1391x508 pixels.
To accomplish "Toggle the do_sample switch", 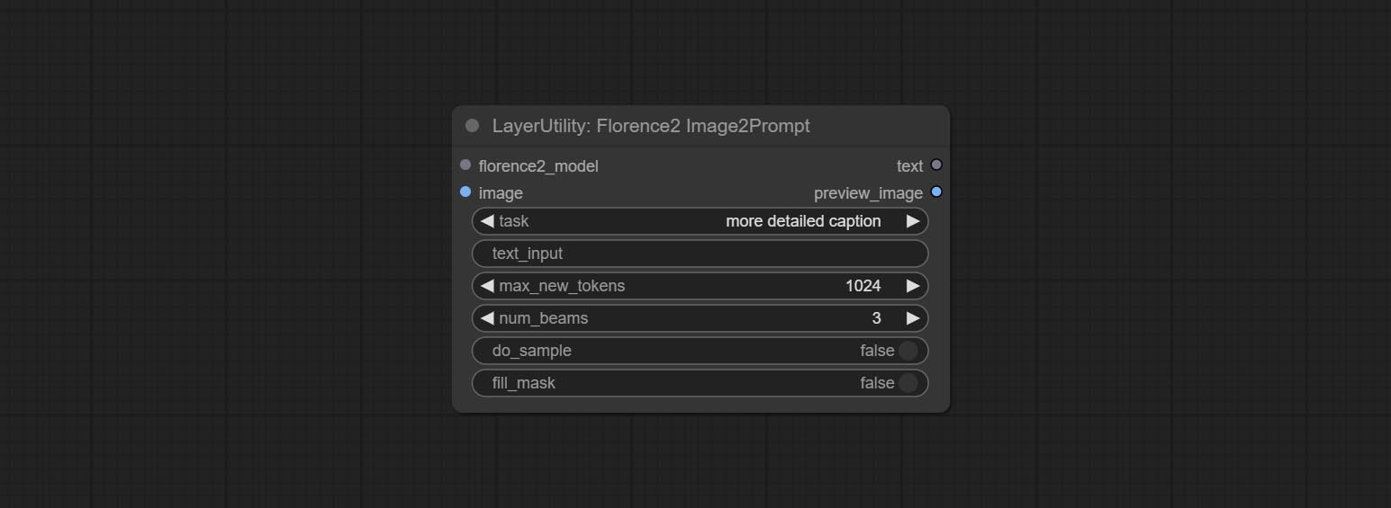I will (x=908, y=351).
